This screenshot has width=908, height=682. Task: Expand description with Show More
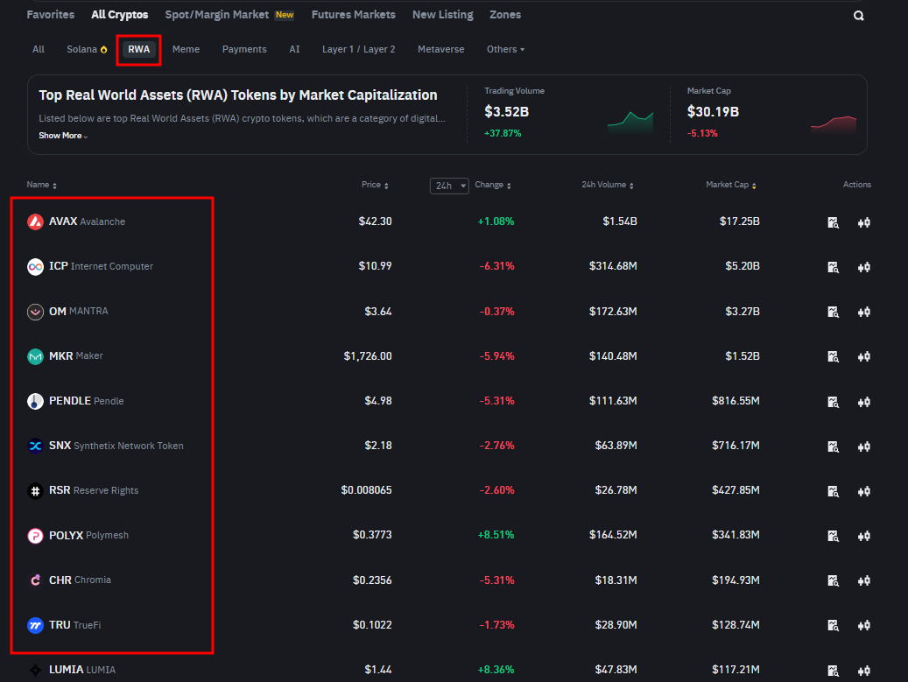click(x=63, y=136)
